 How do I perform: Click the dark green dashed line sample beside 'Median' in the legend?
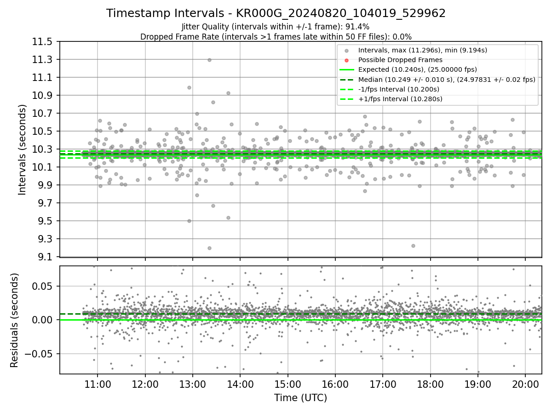point(347,79)
